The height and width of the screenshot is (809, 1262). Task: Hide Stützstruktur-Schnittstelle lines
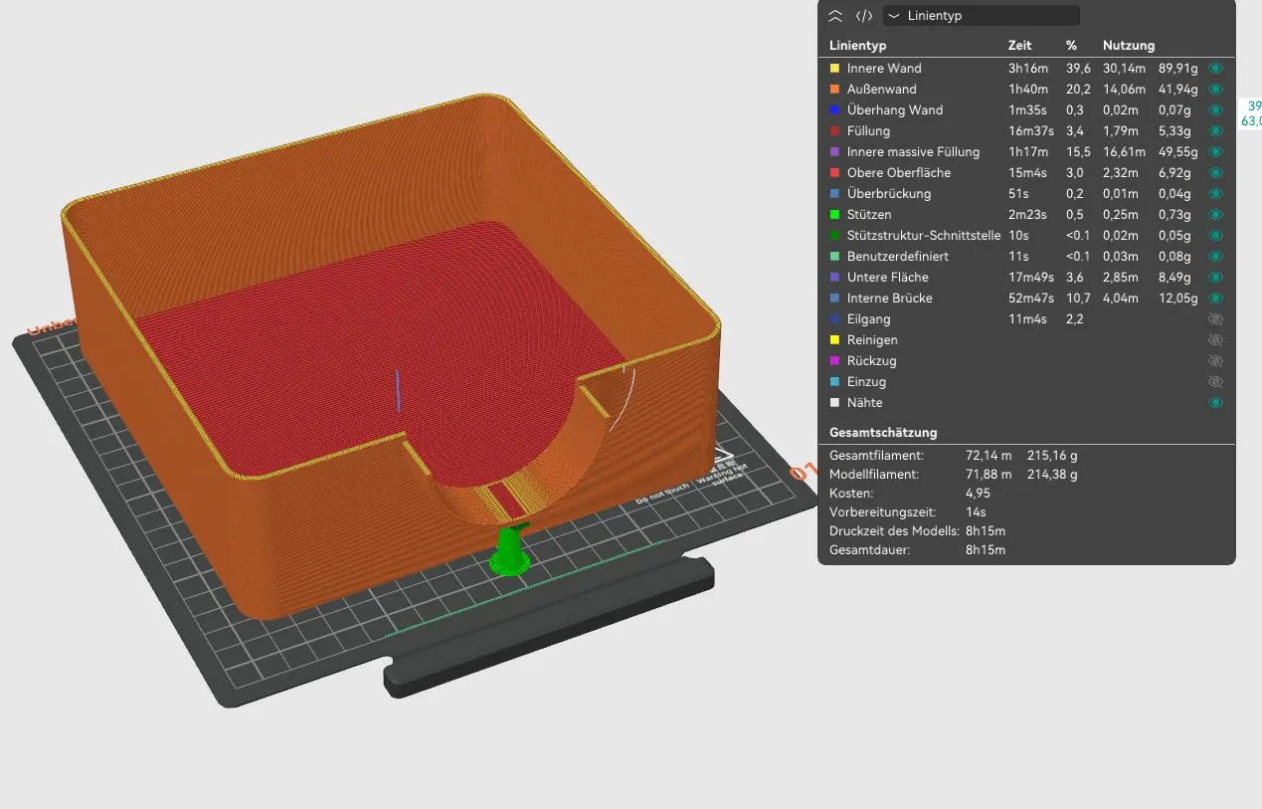[x=1215, y=236]
